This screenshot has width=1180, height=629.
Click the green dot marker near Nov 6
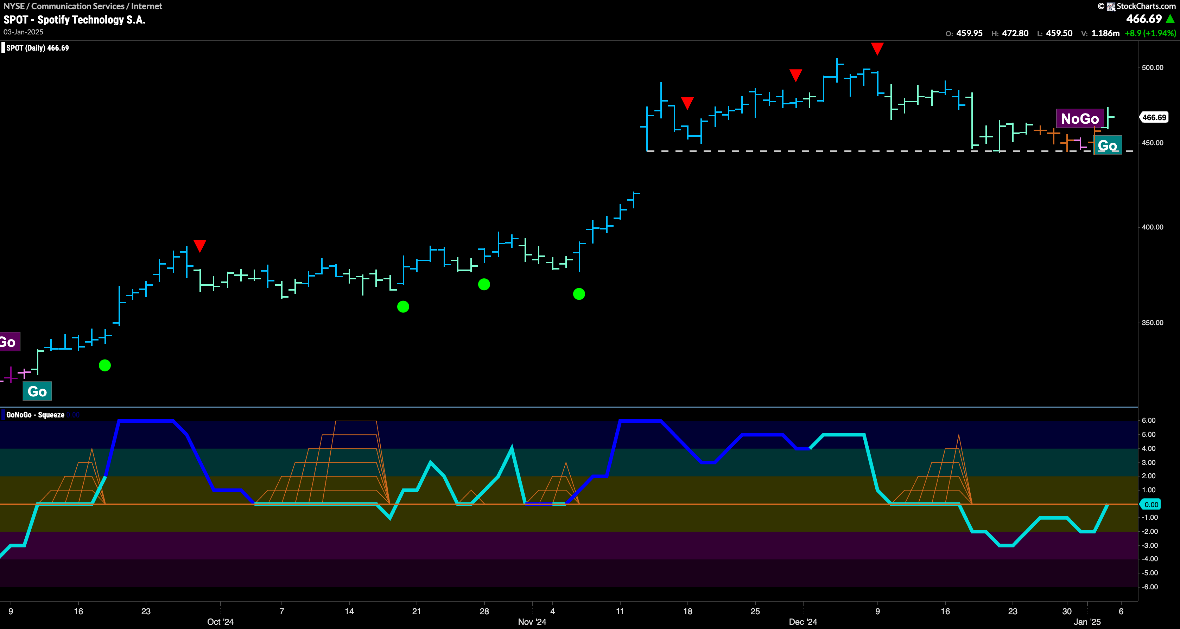[579, 294]
